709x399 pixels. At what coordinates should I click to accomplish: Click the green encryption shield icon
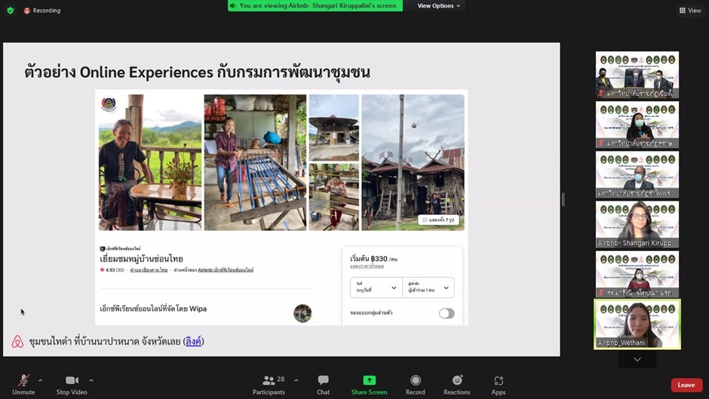coord(11,10)
